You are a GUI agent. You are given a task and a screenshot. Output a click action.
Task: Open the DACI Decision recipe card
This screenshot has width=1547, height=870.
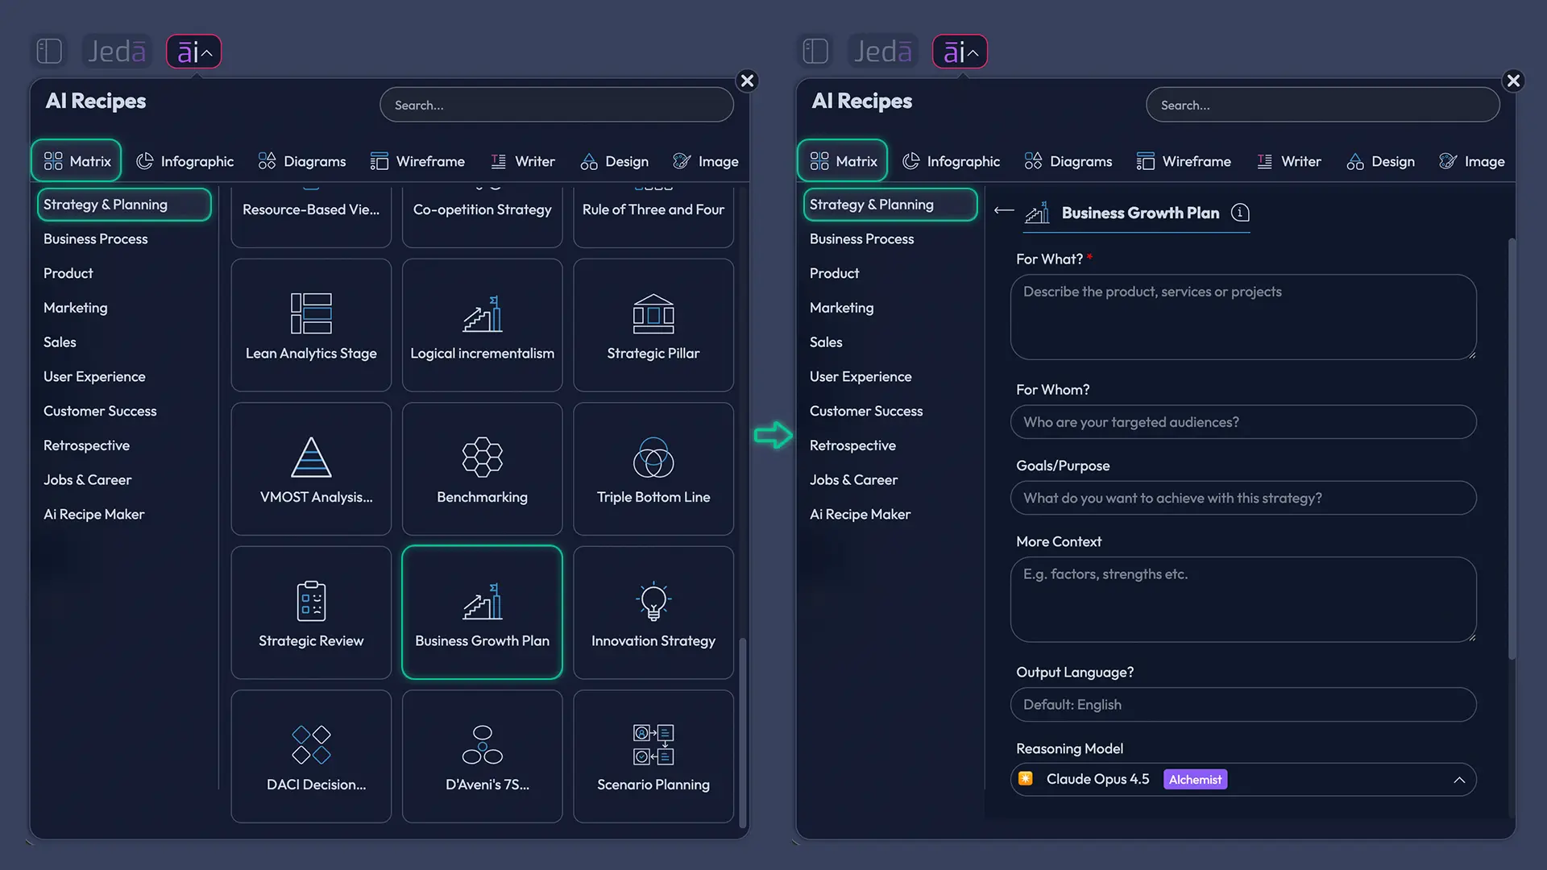click(x=311, y=756)
